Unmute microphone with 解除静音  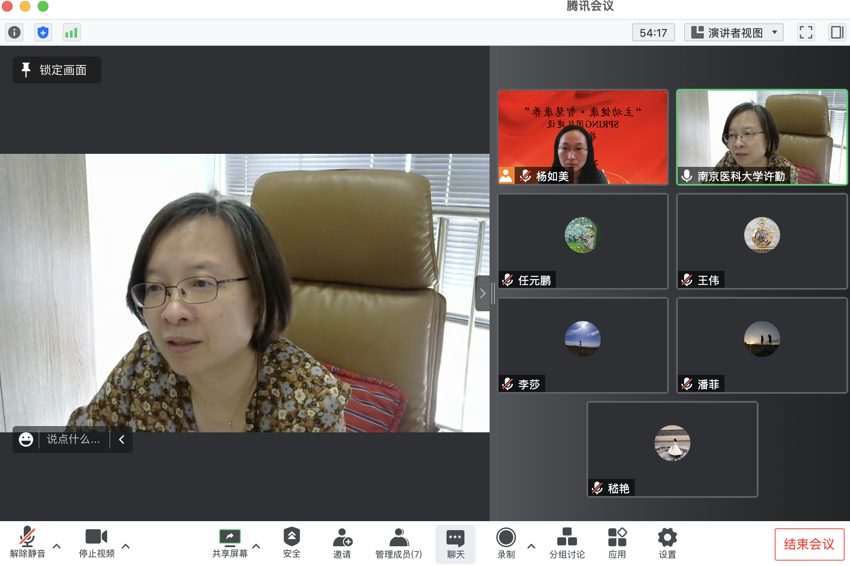[x=27, y=543]
